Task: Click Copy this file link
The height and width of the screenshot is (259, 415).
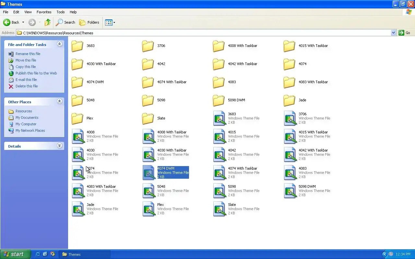Action: [x=26, y=67]
